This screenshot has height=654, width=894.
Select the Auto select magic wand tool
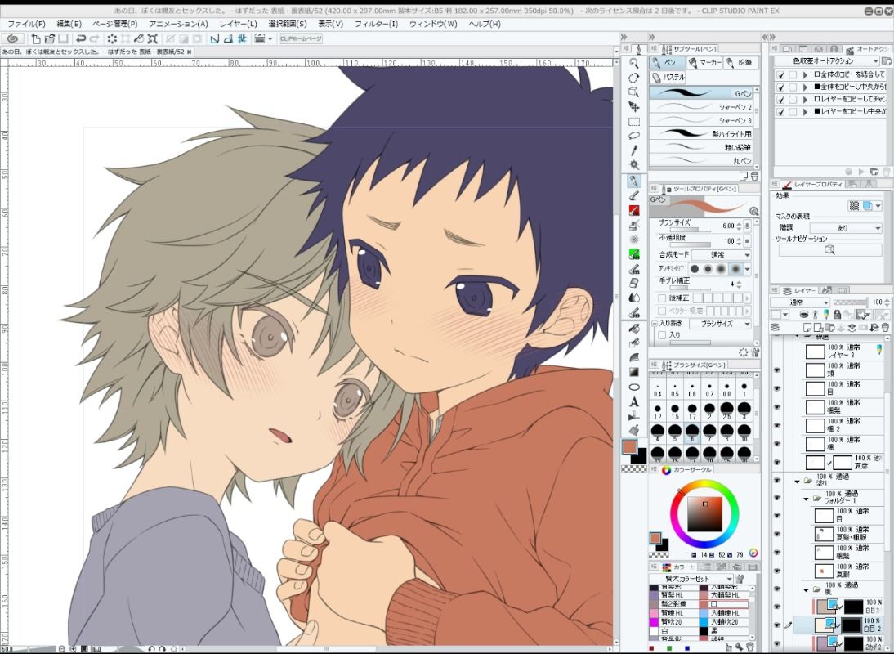633,165
